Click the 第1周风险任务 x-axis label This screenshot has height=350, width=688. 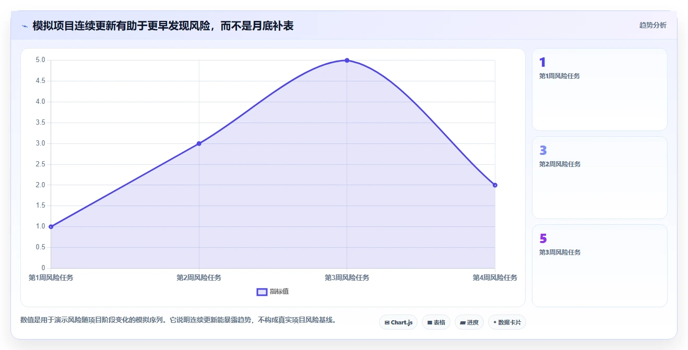pyautogui.click(x=51, y=277)
